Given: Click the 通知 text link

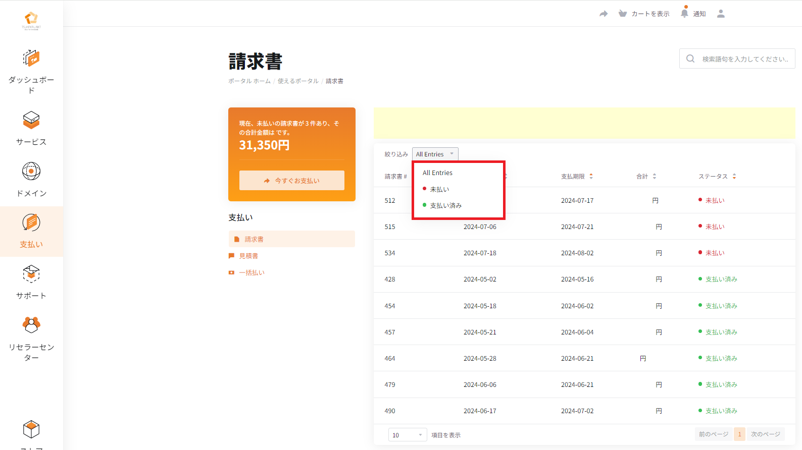Looking at the screenshot, I should [699, 14].
